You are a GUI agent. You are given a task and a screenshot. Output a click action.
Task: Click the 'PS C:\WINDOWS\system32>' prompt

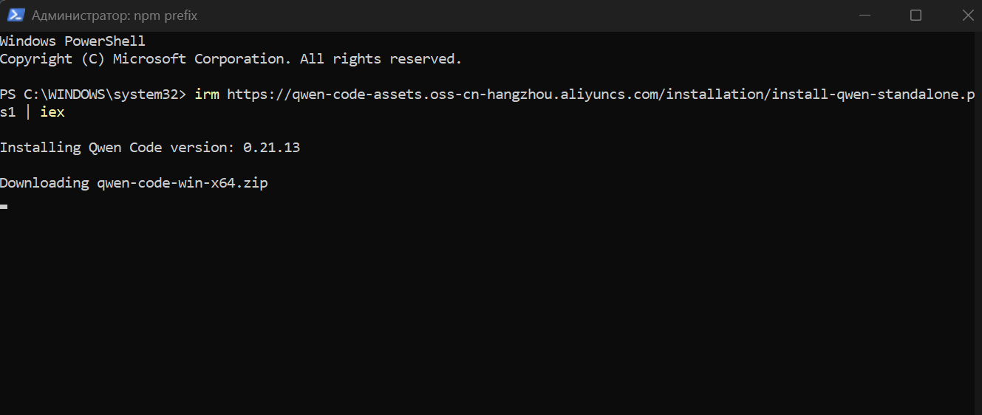pyautogui.click(x=95, y=95)
